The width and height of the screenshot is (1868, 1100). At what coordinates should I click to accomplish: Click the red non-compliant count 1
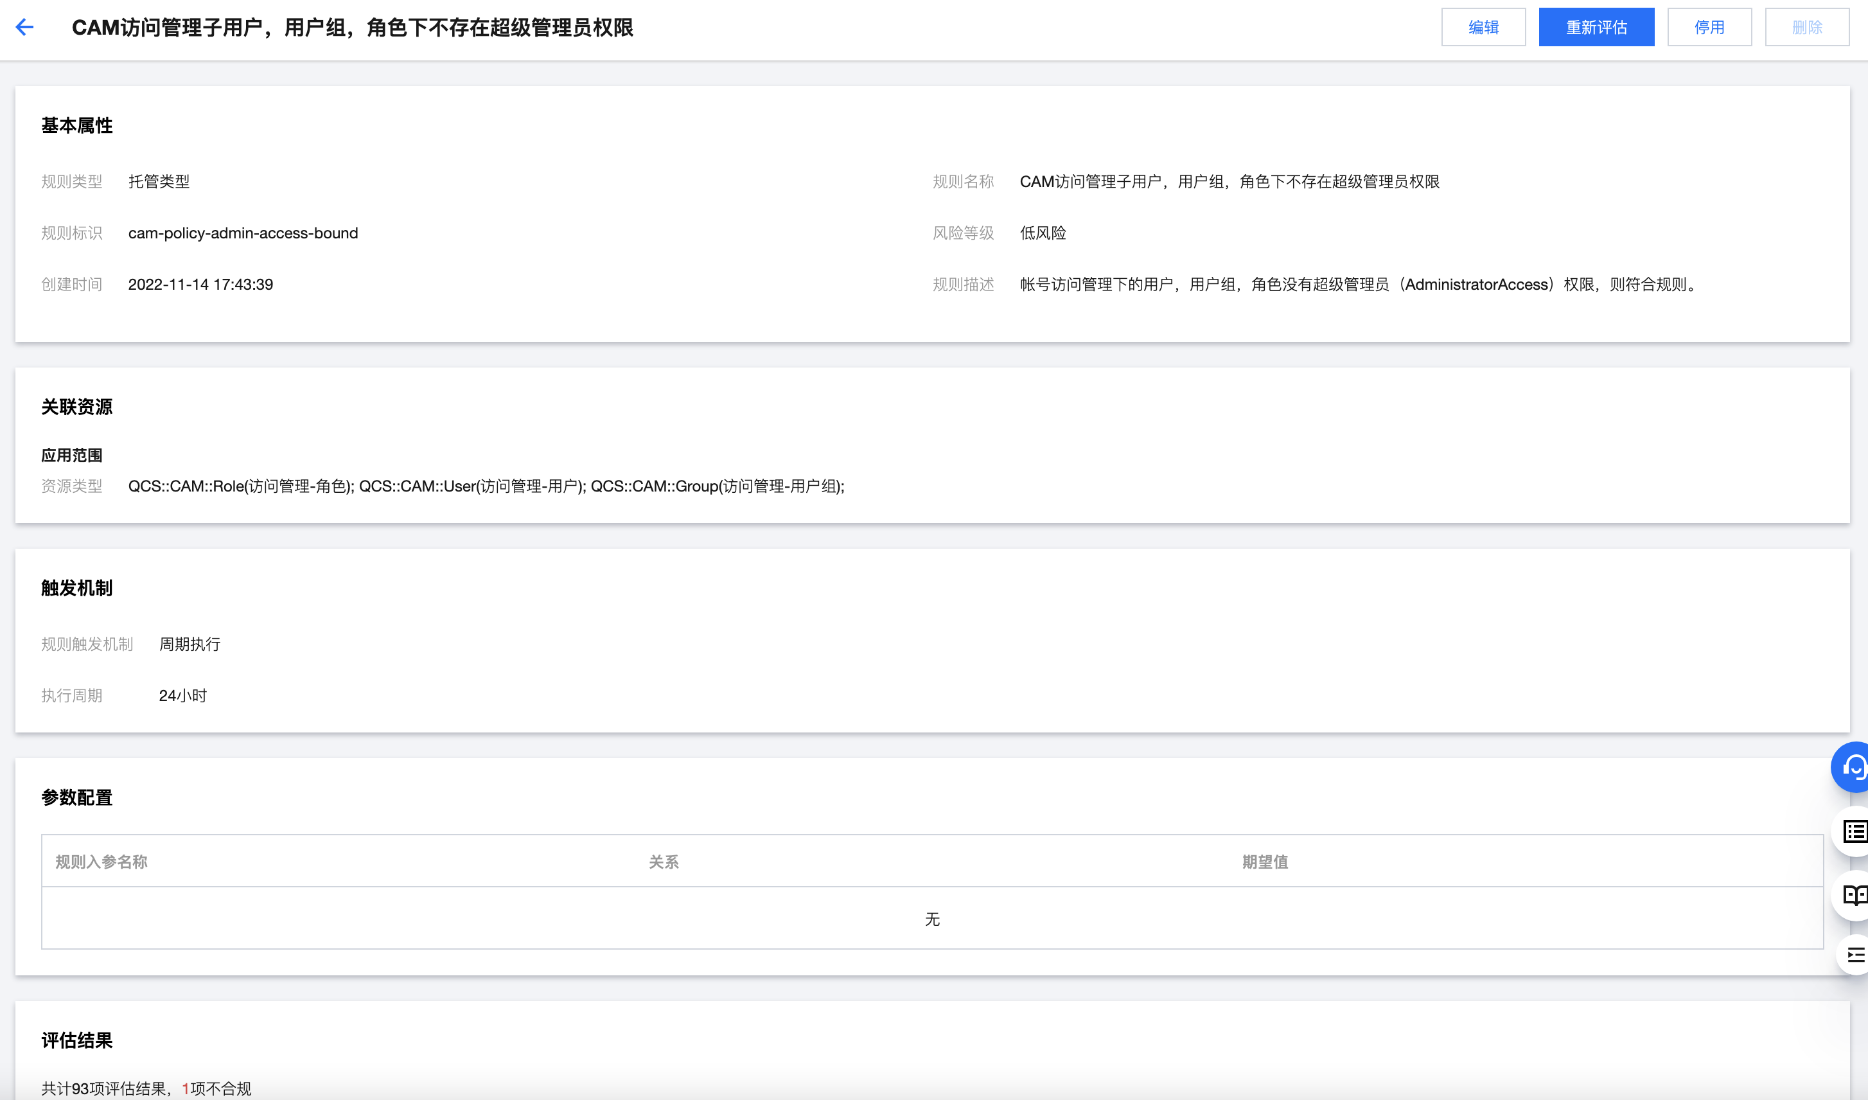point(185,1088)
